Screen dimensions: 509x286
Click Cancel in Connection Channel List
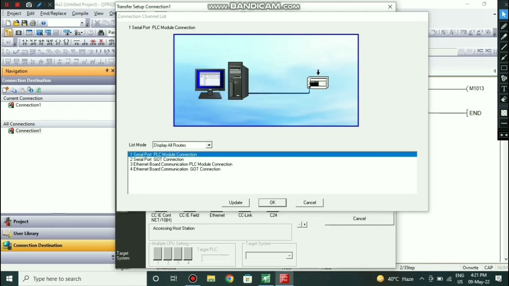pyautogui.click(x=310, y=203)
